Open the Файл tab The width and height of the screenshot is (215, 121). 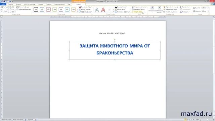coord(3,4)
